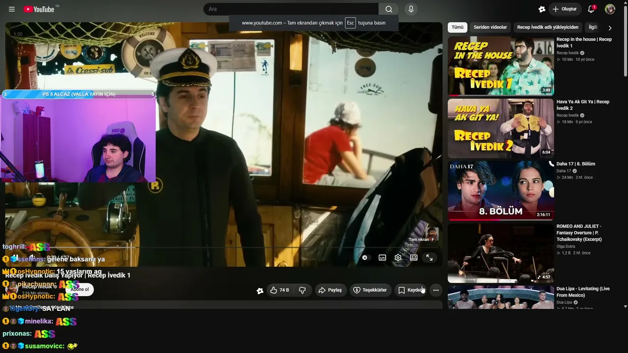
Task: Click the chat message '15 yaşlarım aq'
Action: coord(79,272)
